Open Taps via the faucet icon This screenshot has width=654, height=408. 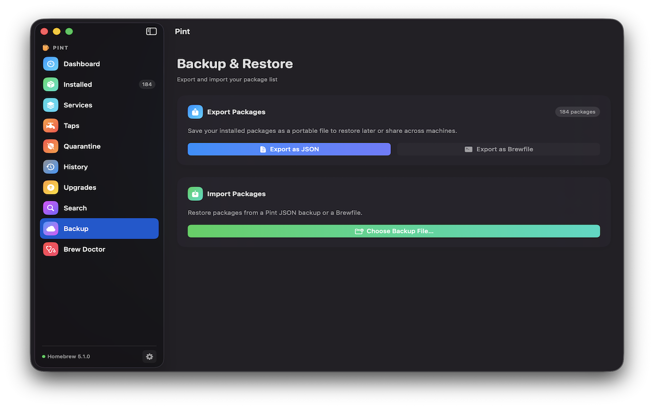51,125
